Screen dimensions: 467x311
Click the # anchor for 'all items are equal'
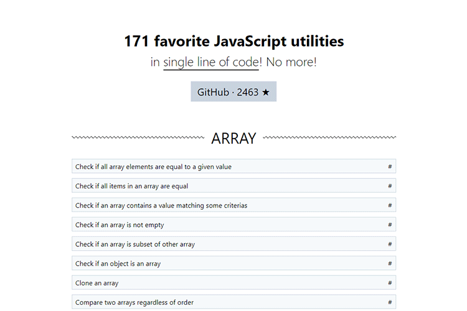390,186
